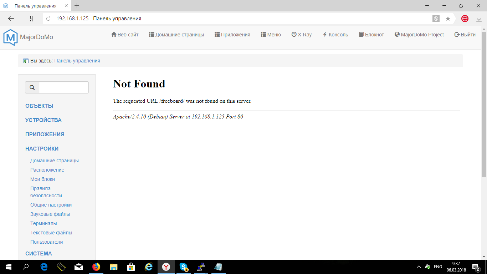487x274 pixels.
Task: Open the Windows Start menu
Action: (8, 267)
